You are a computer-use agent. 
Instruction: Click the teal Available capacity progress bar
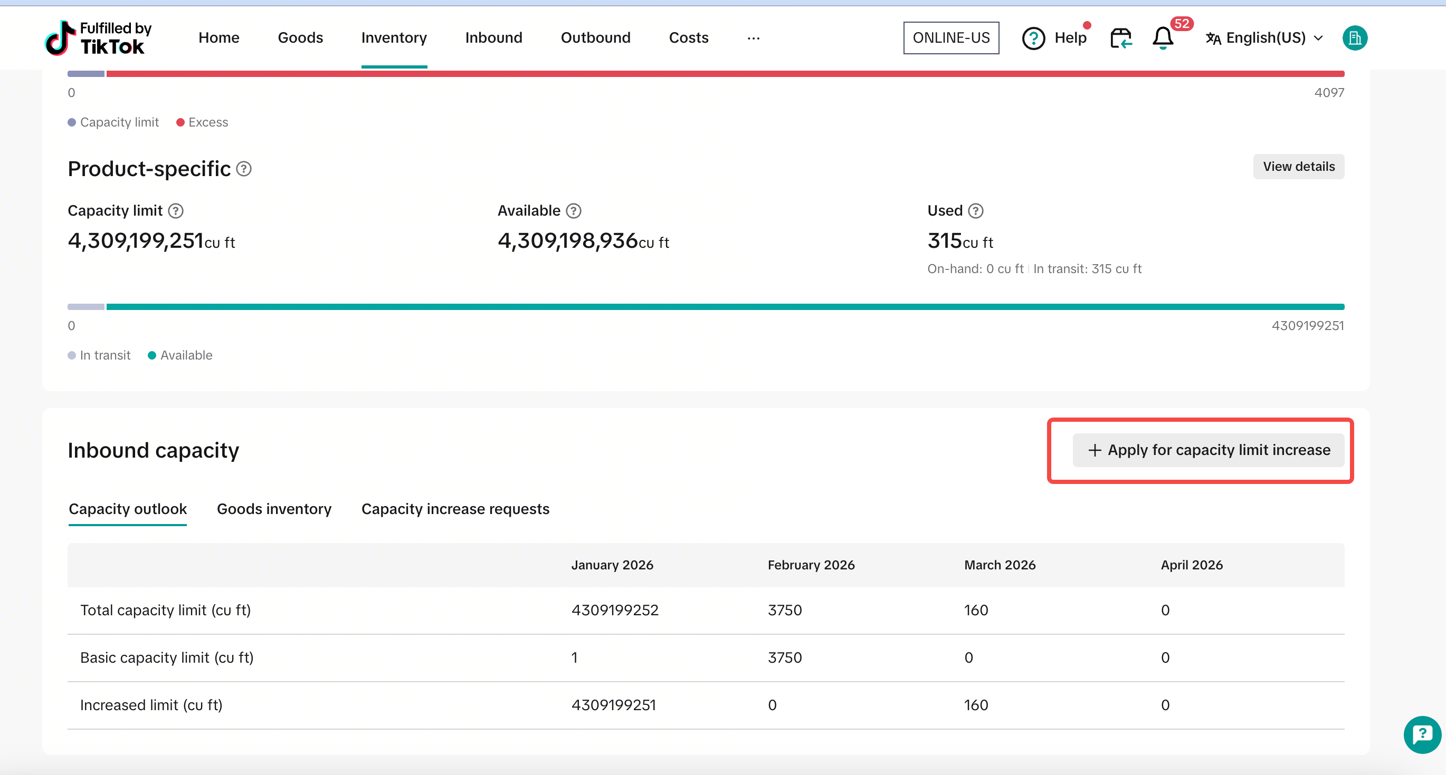(x=724, y=307)
